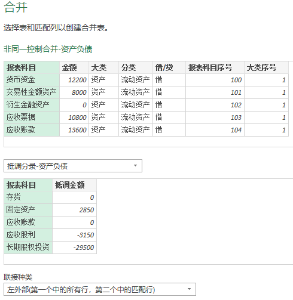Click the 衍生金融资产 cell
293x300 pixels.
[32, 105]
